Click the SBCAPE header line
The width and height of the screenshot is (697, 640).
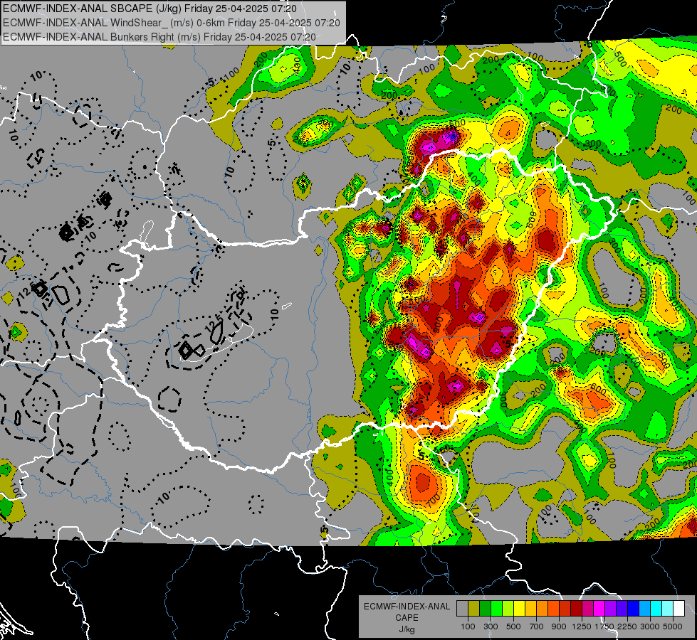pyautogui.click(x=150, y=9)
